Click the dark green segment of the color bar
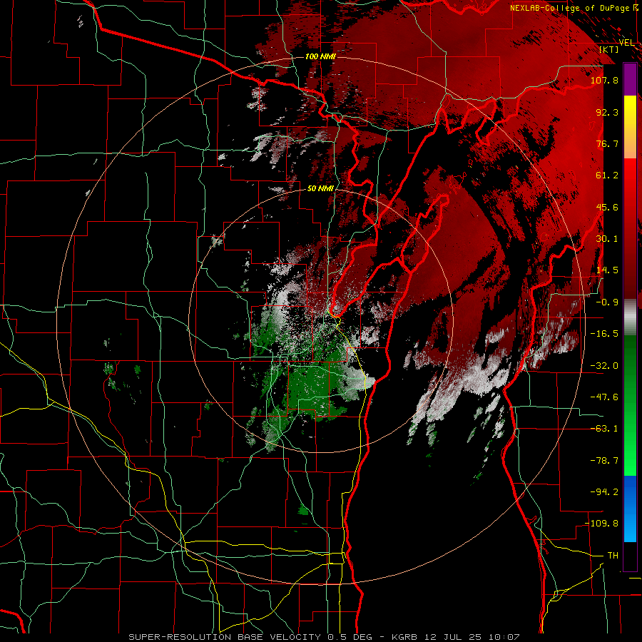Image resolution: width=642 pixels, height=642 pixels. click(x=630, y=369)
